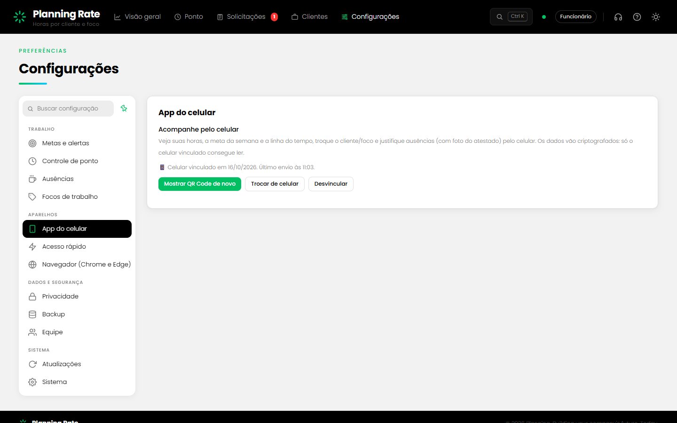Click Mostrar QR Code de novo

(200, 184)
